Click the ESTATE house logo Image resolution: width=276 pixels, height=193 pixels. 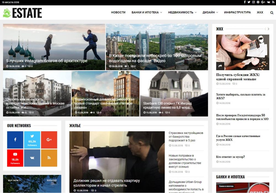coord(22,13)
